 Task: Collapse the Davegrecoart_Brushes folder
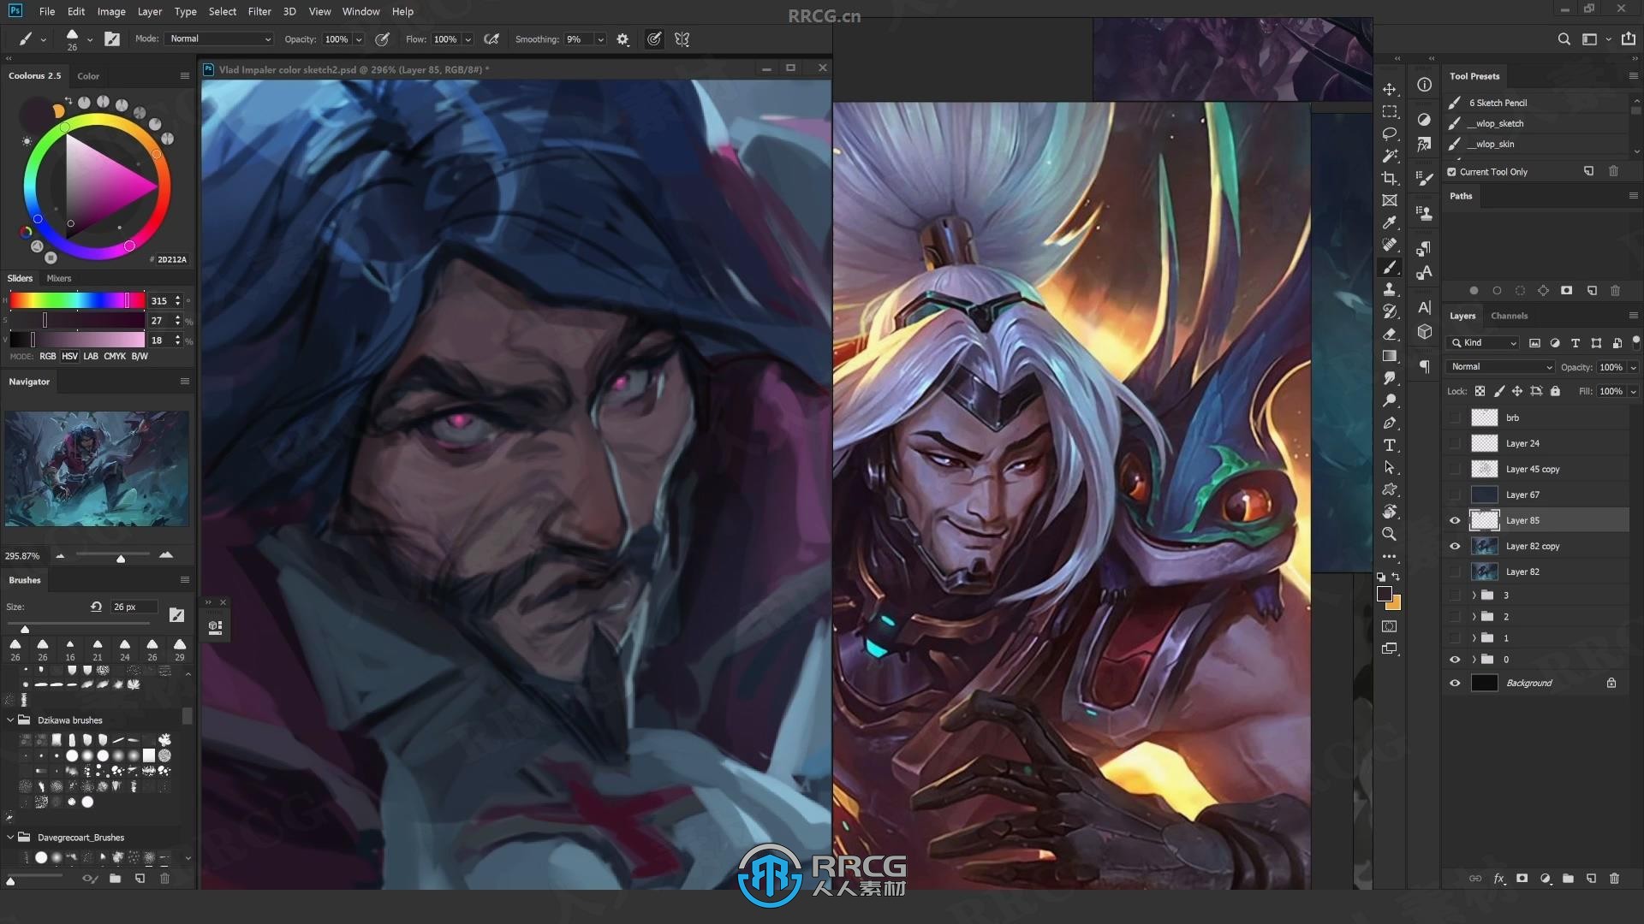(10, 838)
